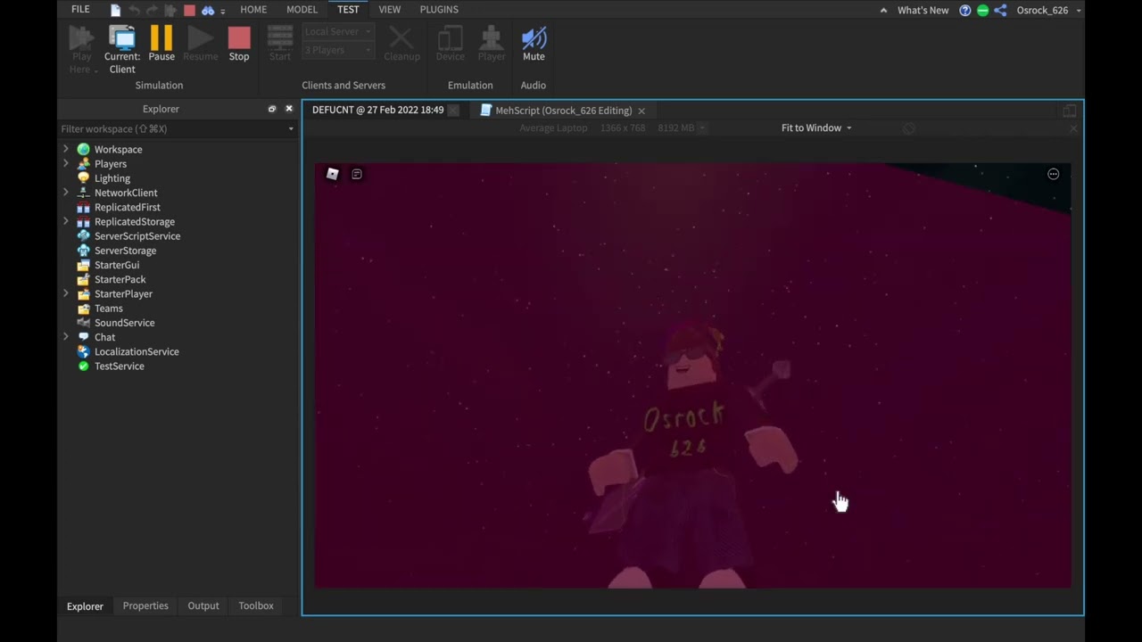Click the Current: Client toggle button
This screenshot has width=1142, height=642.
click(122, 50)
